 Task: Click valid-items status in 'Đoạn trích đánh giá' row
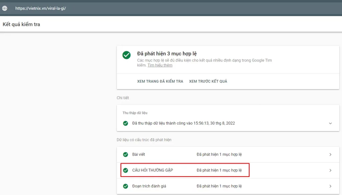pos(219,186)
